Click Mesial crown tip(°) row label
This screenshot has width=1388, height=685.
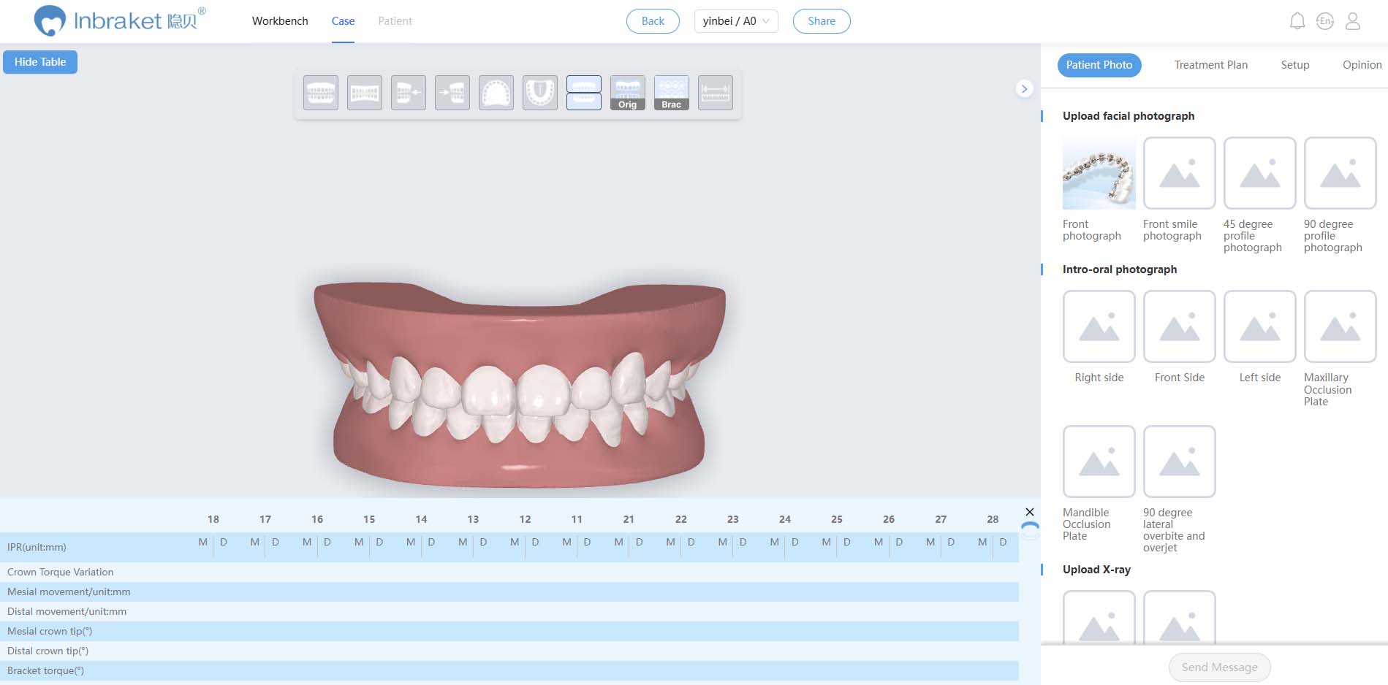pyautogui.click(x=50, y=631)
